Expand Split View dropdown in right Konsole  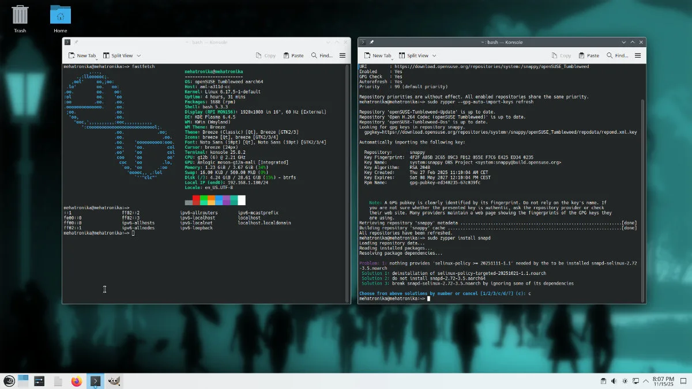pos(434,55)
